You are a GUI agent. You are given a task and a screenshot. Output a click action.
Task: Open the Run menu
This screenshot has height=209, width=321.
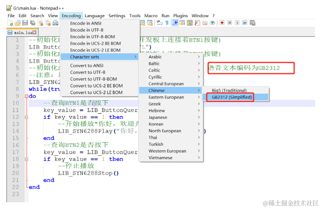coord(166,16)
